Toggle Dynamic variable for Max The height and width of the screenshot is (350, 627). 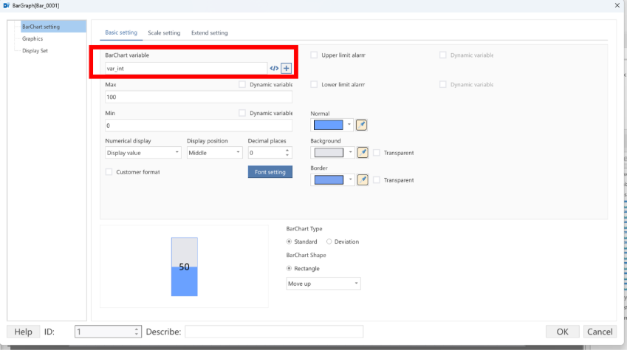pos(242,84)
